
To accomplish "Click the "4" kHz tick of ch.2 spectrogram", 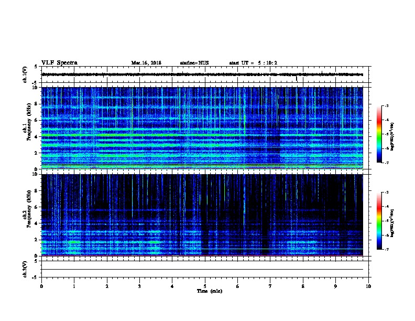I will 36,223.
